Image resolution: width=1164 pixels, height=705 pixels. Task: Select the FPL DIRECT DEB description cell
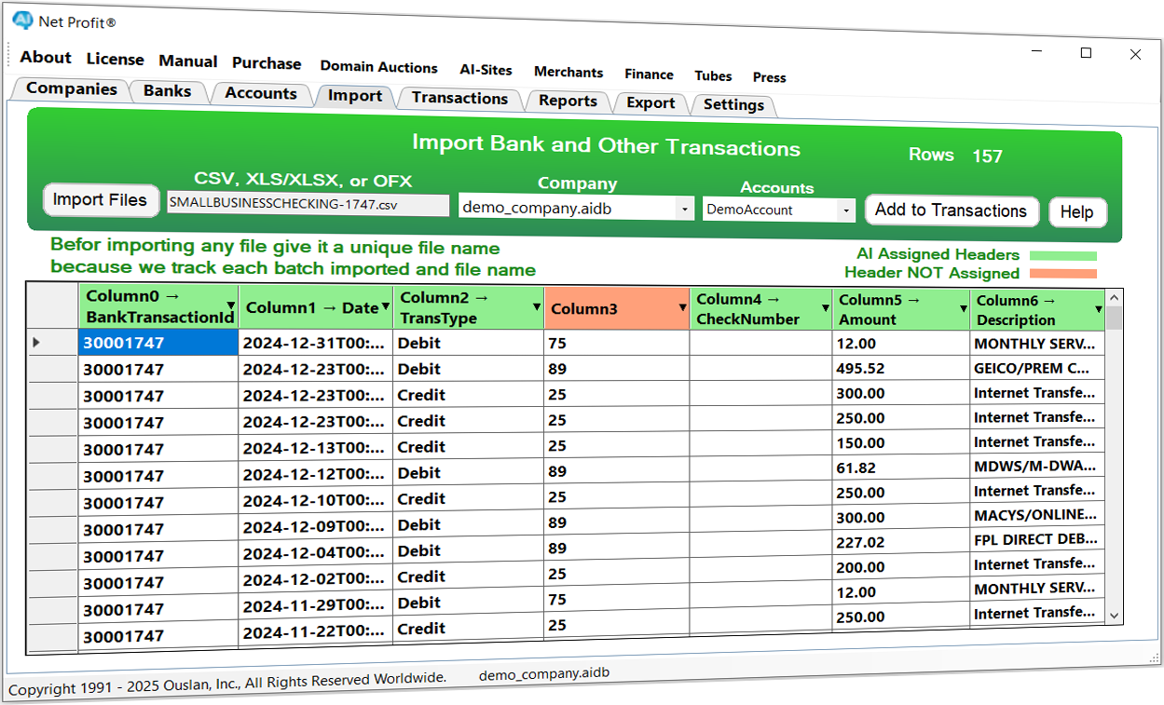click(x=1037, y=539)
